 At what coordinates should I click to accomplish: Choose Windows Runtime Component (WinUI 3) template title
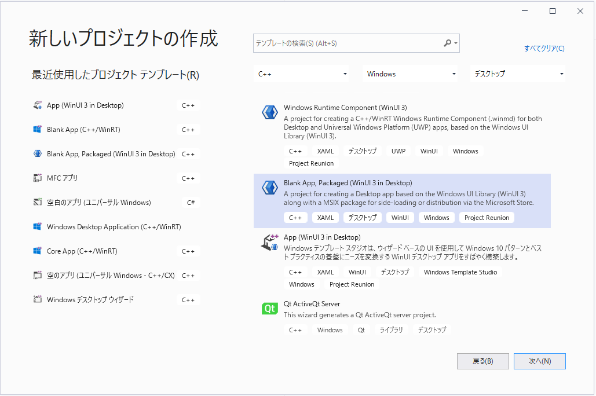345,108
